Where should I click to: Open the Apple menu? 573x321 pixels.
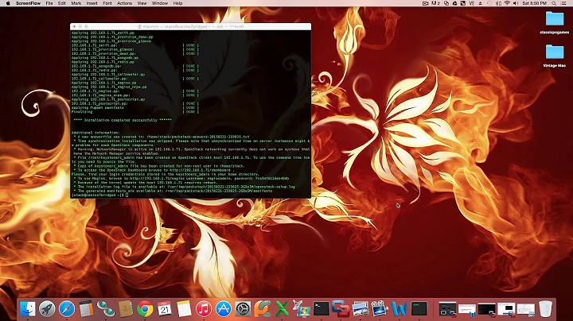(x=8, y=3)
